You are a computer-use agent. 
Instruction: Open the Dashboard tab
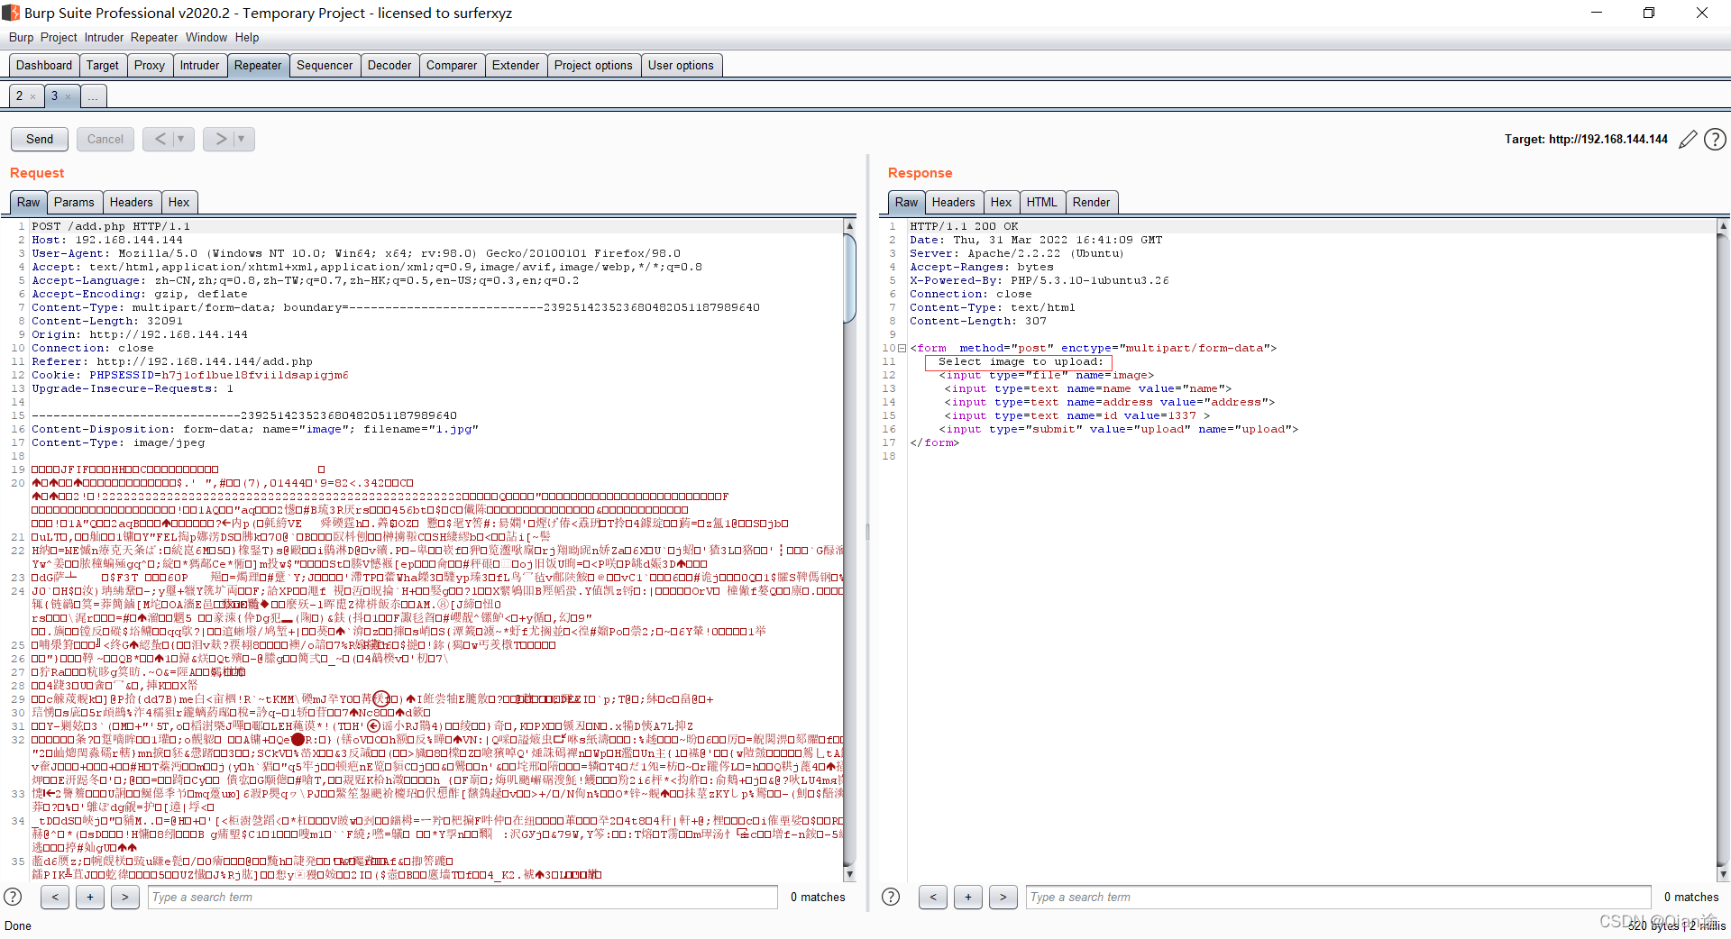pyautogui.click(x=44, y=65)
